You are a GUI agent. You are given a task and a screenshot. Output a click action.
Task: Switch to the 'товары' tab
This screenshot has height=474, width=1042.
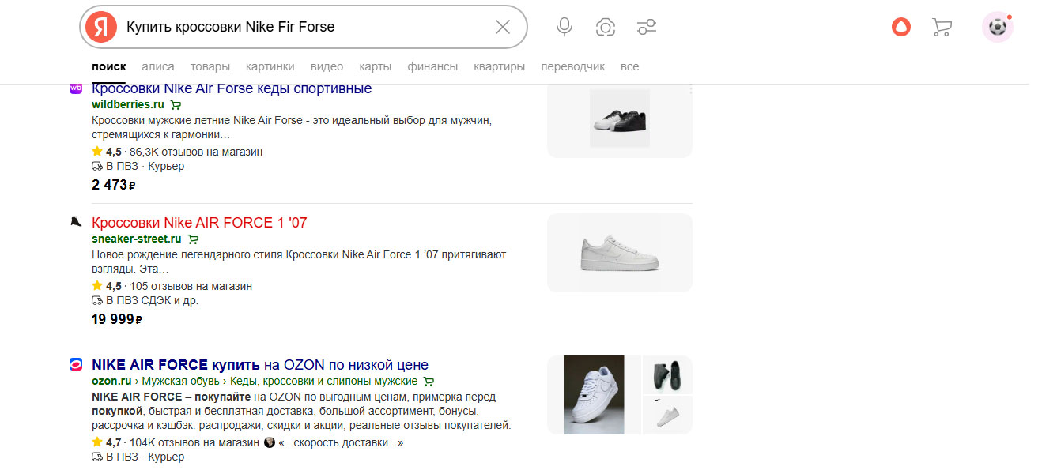pyautogui.click(x=210, y=66)
